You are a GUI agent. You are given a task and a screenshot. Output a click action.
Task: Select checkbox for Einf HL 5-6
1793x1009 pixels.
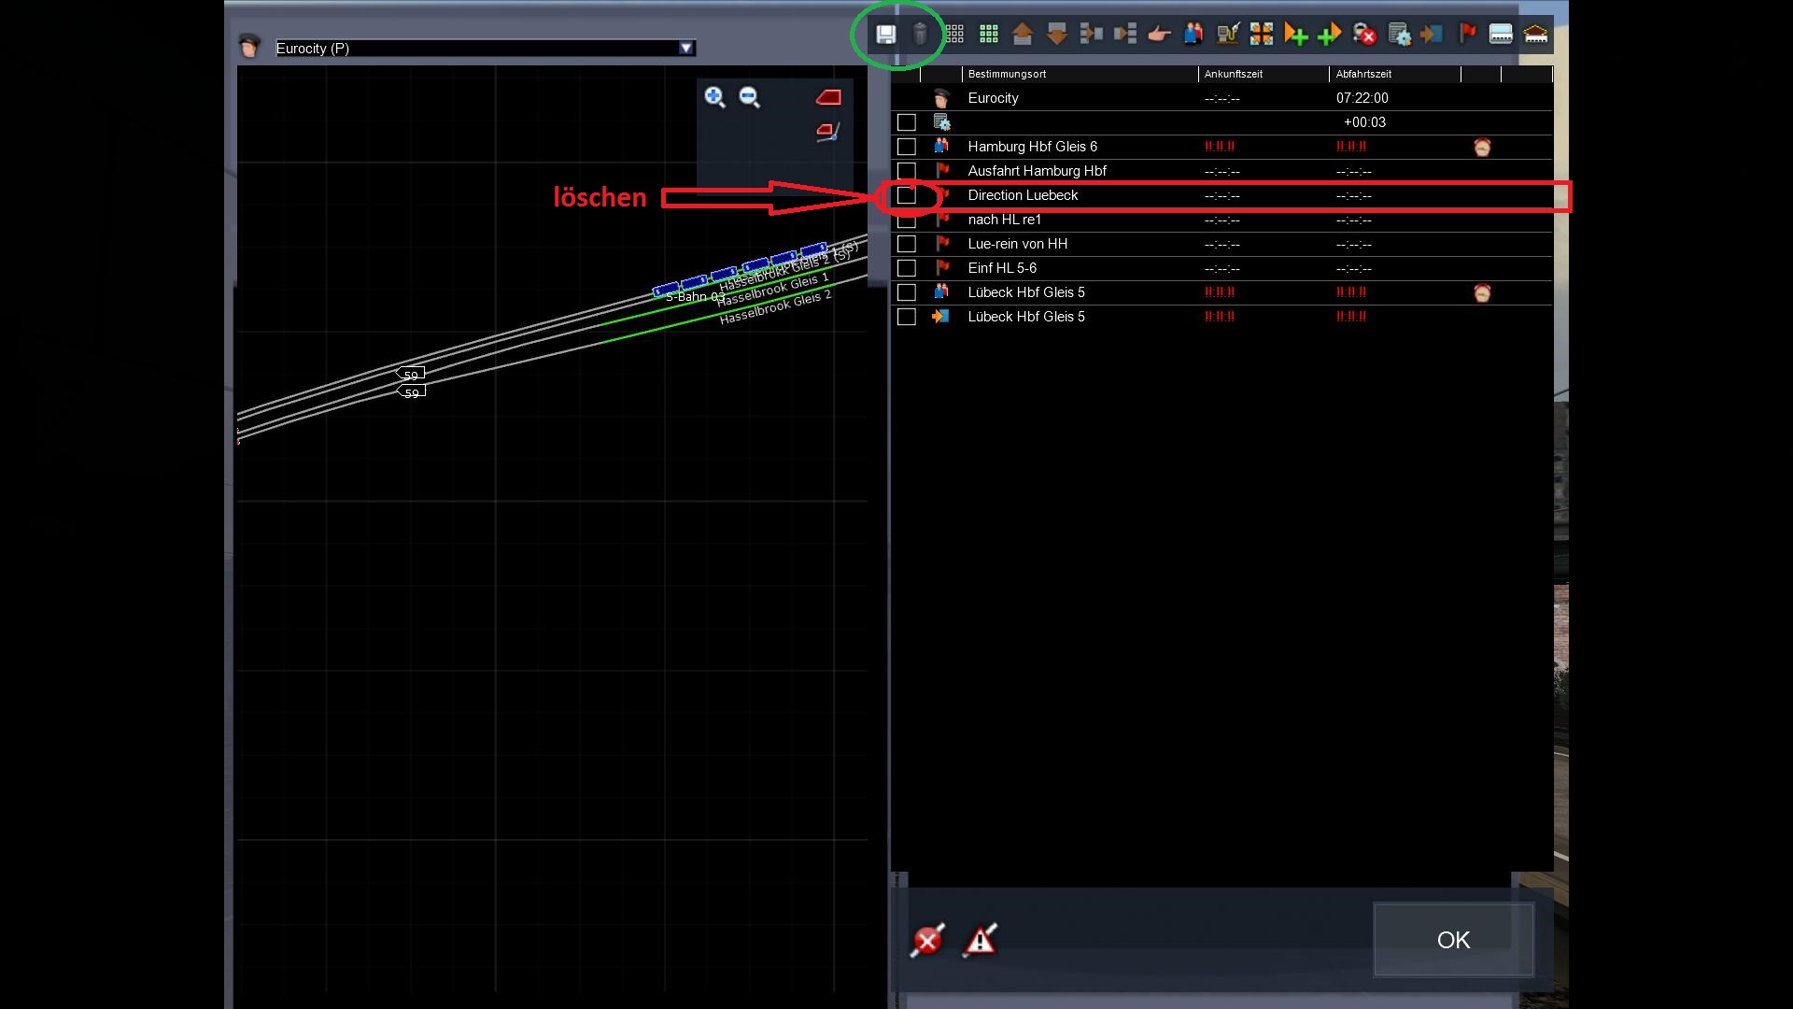point(906,268)
